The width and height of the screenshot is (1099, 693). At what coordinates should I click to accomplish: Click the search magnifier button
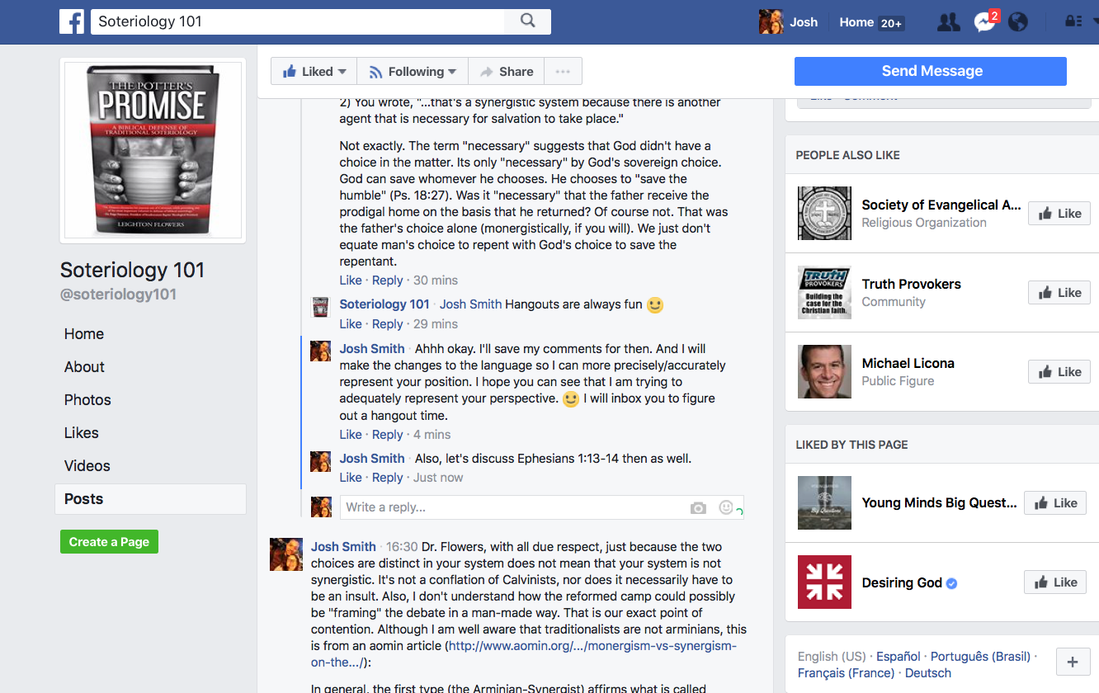pos(528,21)
